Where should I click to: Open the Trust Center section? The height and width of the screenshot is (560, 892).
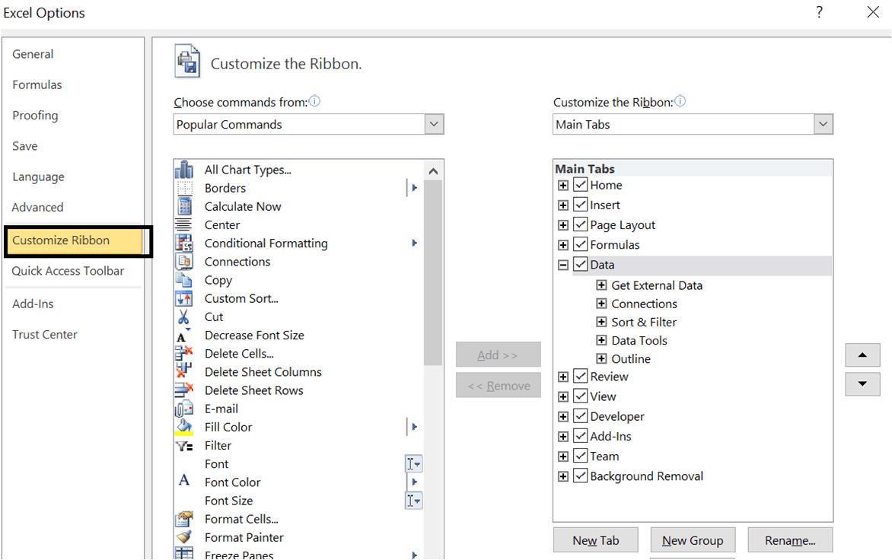[44, 334]
